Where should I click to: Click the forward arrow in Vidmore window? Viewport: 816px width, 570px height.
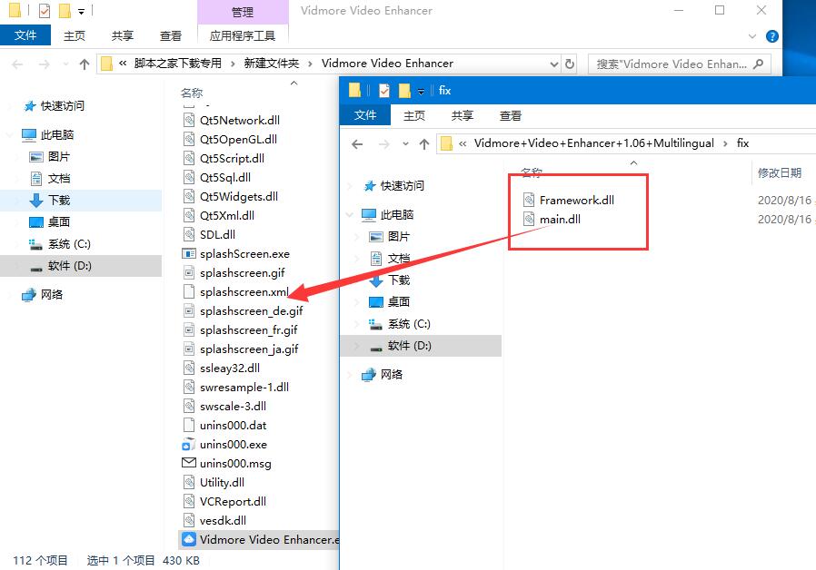(45, 64)
